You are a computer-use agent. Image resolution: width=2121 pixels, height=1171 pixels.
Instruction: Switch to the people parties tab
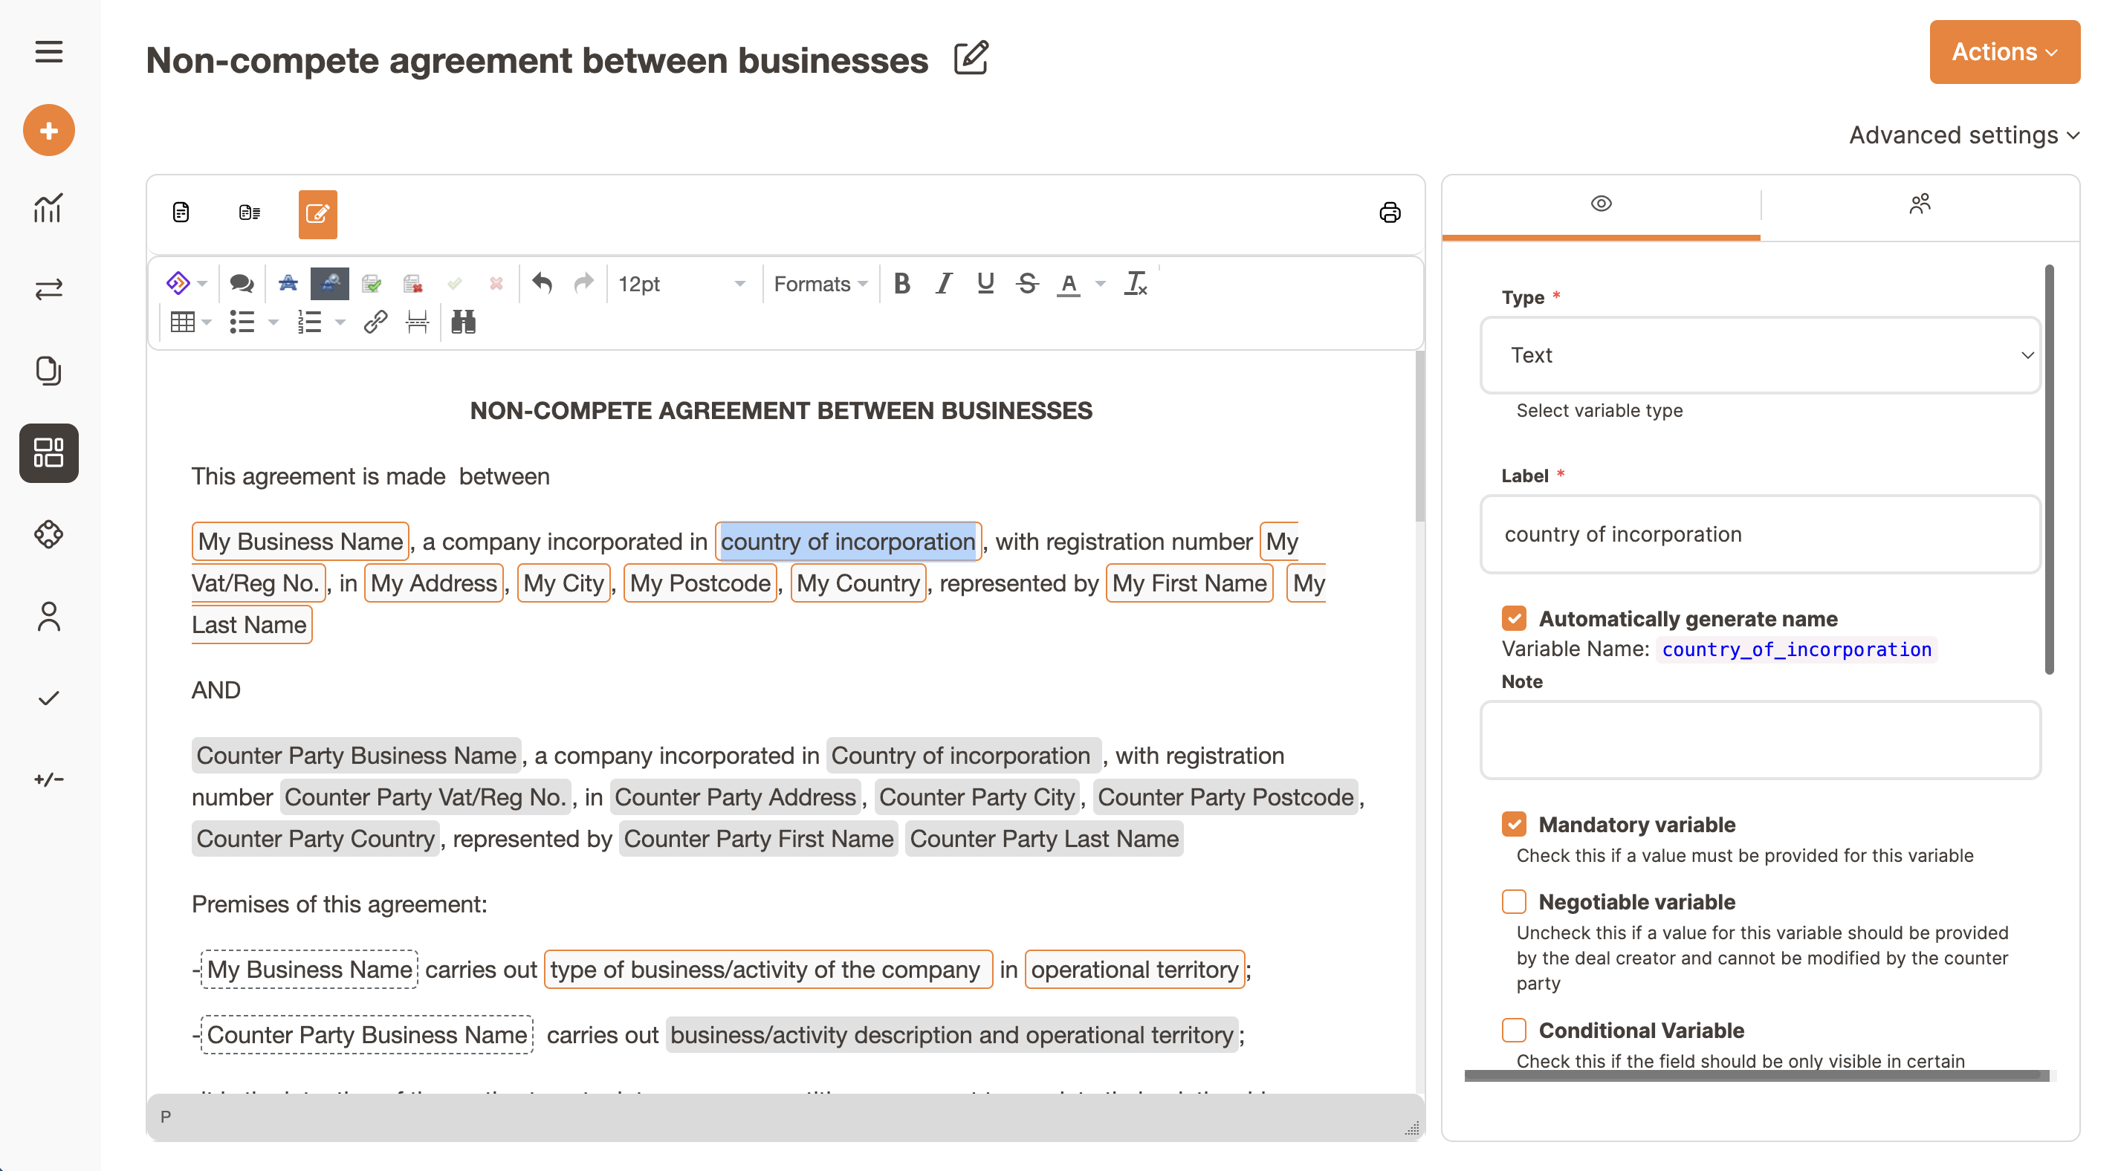(1920, 204)
